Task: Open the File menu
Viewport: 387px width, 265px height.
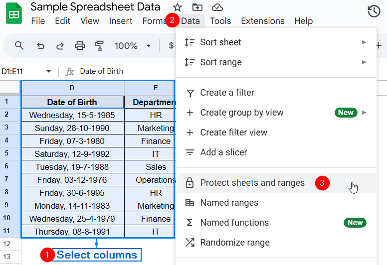Action: 38,21
